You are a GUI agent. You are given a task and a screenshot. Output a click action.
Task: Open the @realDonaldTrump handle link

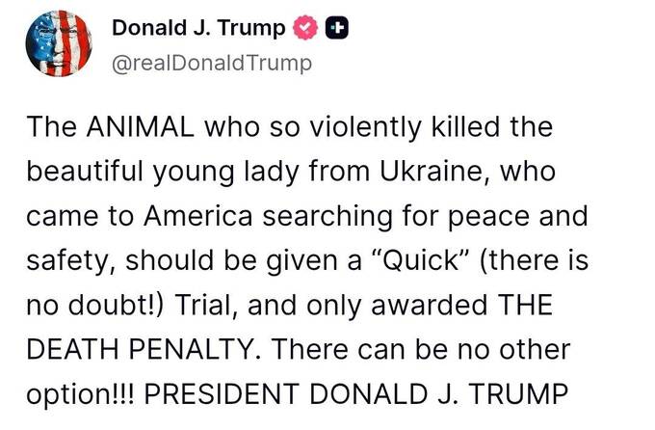coord(213,64)
